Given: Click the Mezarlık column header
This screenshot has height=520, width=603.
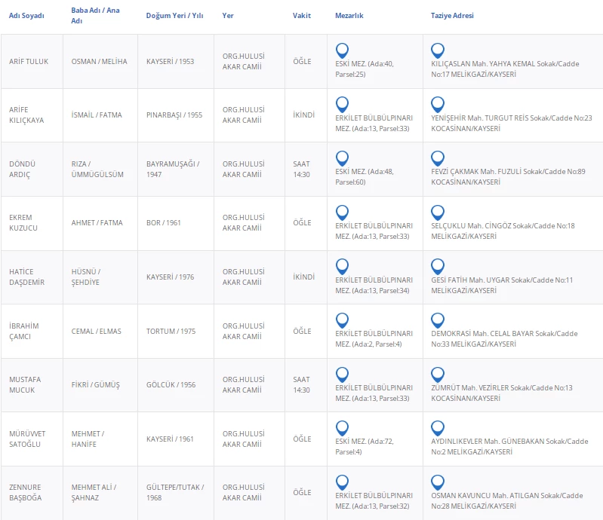Looking at the screenshot, I should click(349, 16).
